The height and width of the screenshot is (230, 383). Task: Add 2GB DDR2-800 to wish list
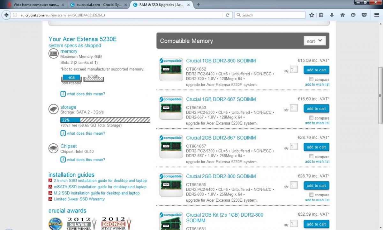click(317, 200)
